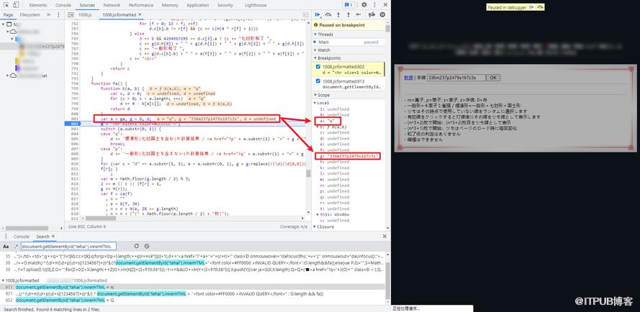Collapse the Threads section

pyautogui.click(x=315, y=35)
